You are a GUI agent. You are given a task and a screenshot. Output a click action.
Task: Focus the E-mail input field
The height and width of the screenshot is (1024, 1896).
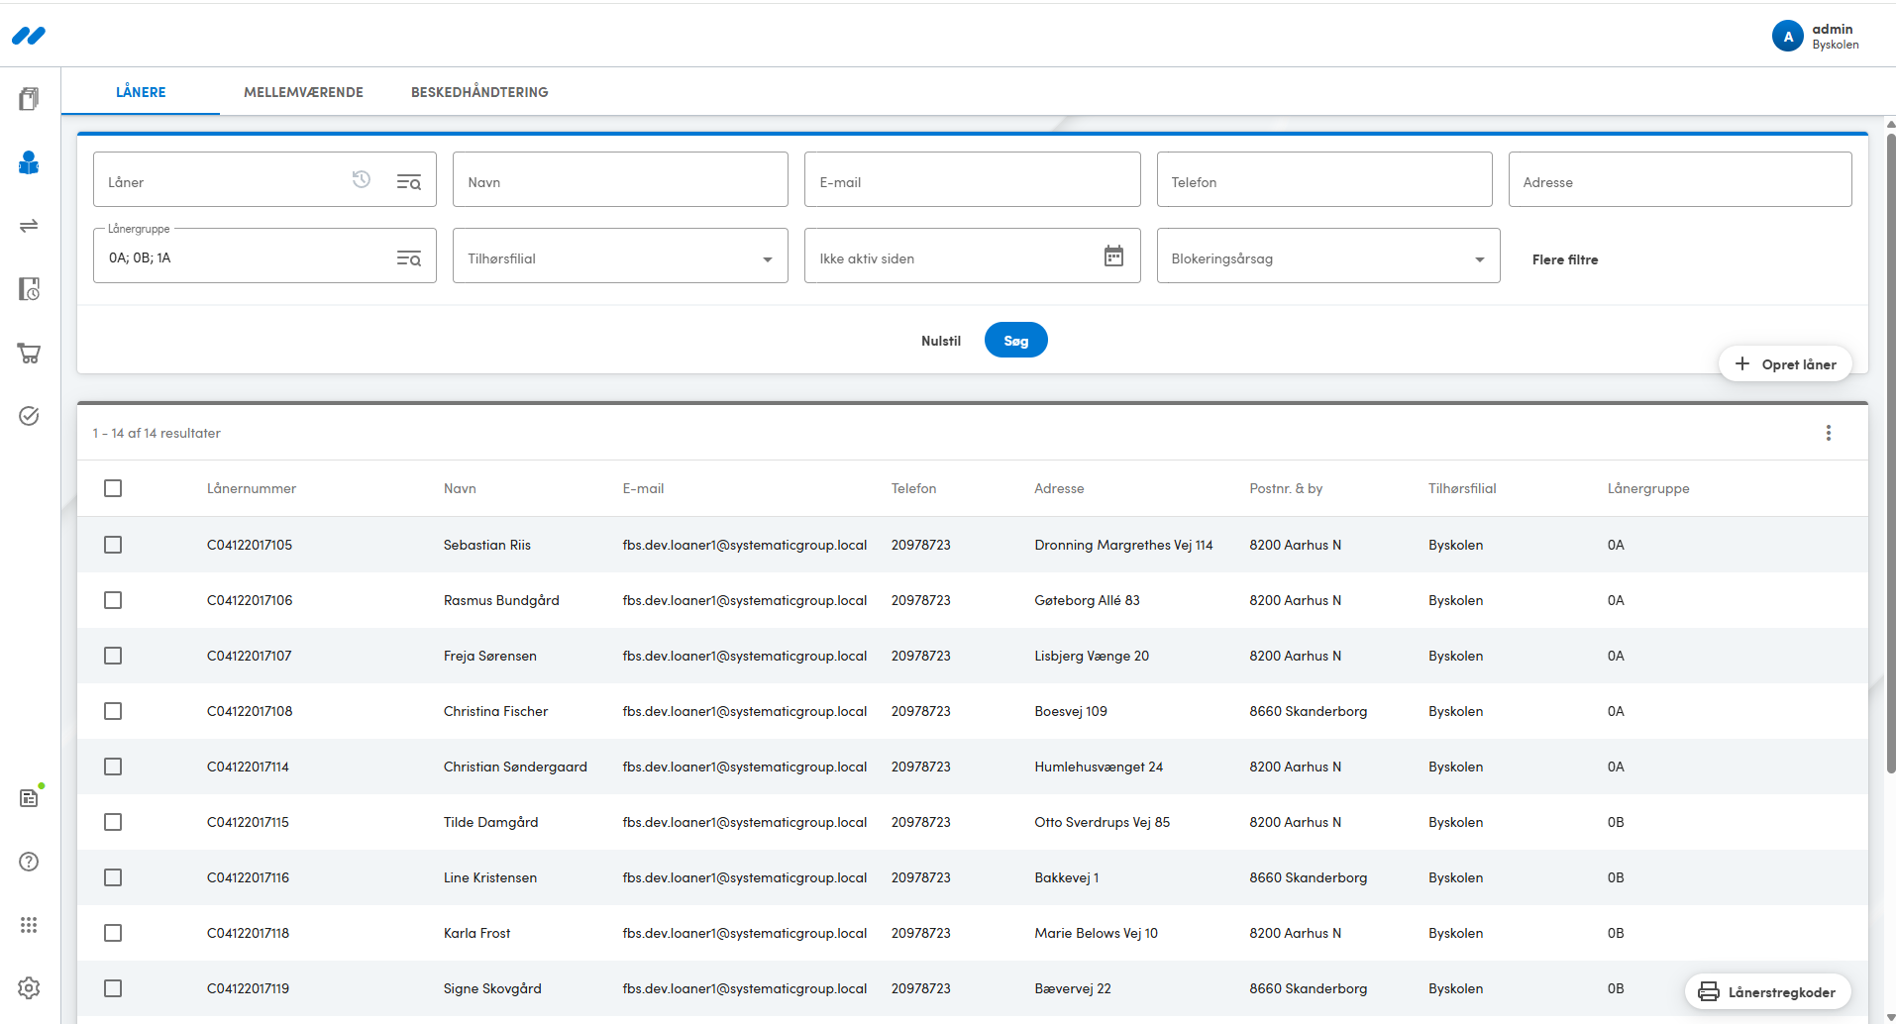(973, 179)
